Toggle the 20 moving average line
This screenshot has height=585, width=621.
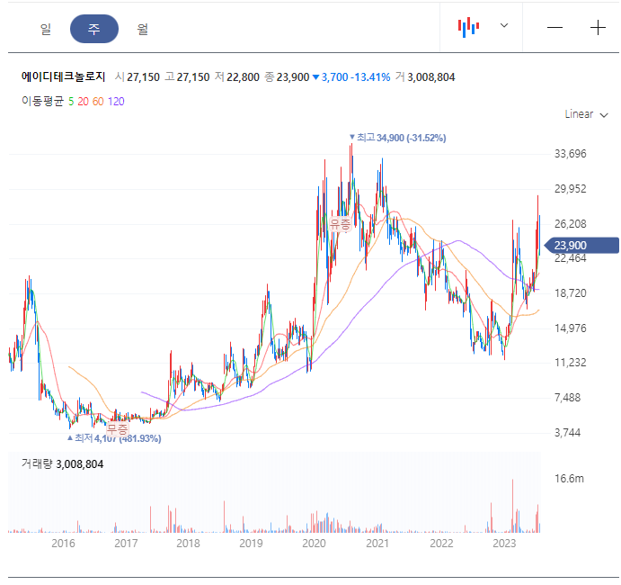click(x=83, y=102)
